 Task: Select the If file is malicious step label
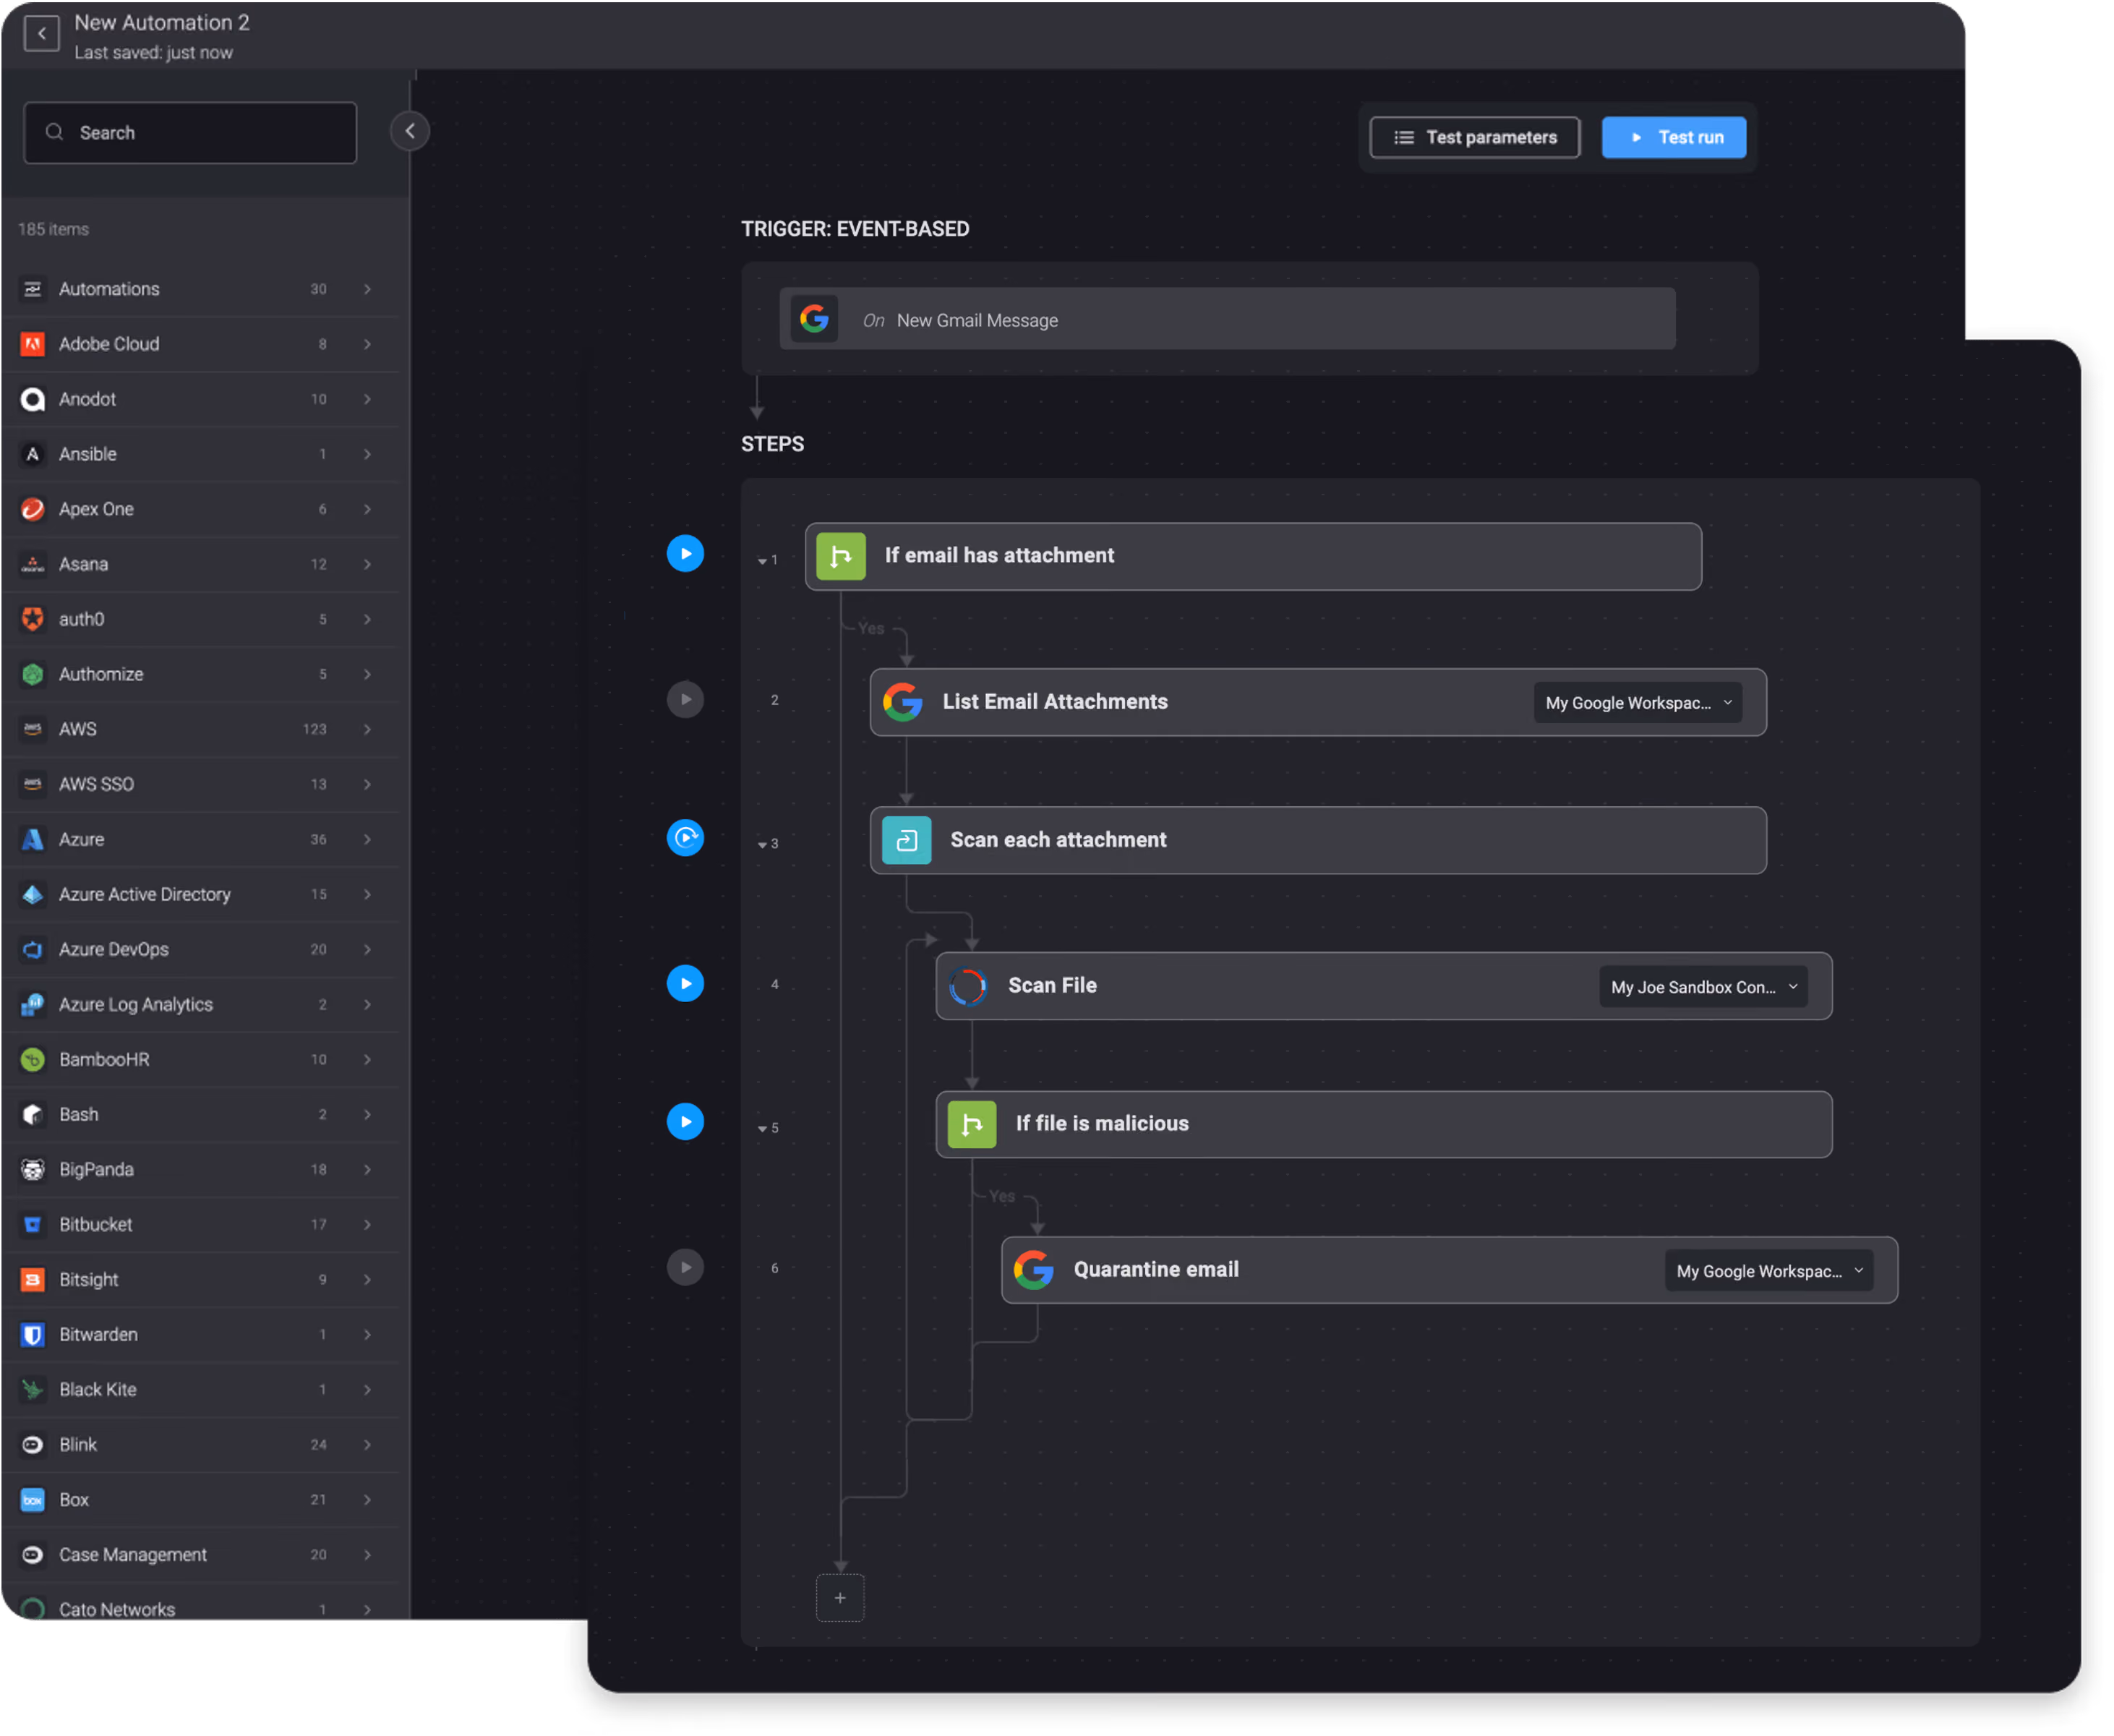coord(1103,1124)
